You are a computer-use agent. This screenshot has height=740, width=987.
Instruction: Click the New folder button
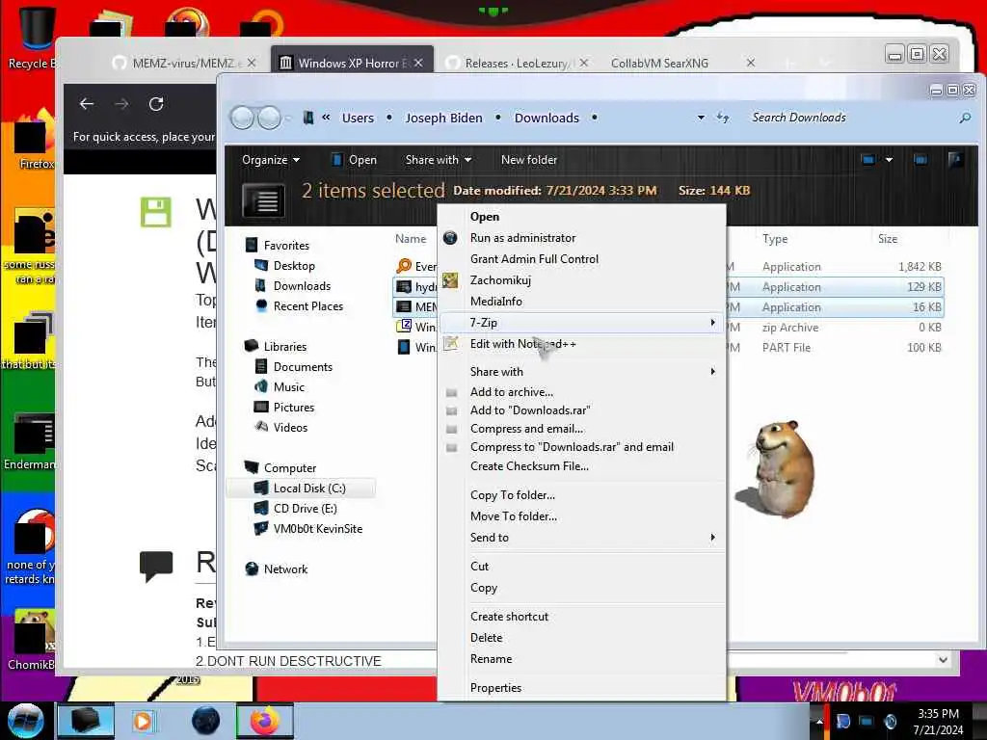pos(529,160)
